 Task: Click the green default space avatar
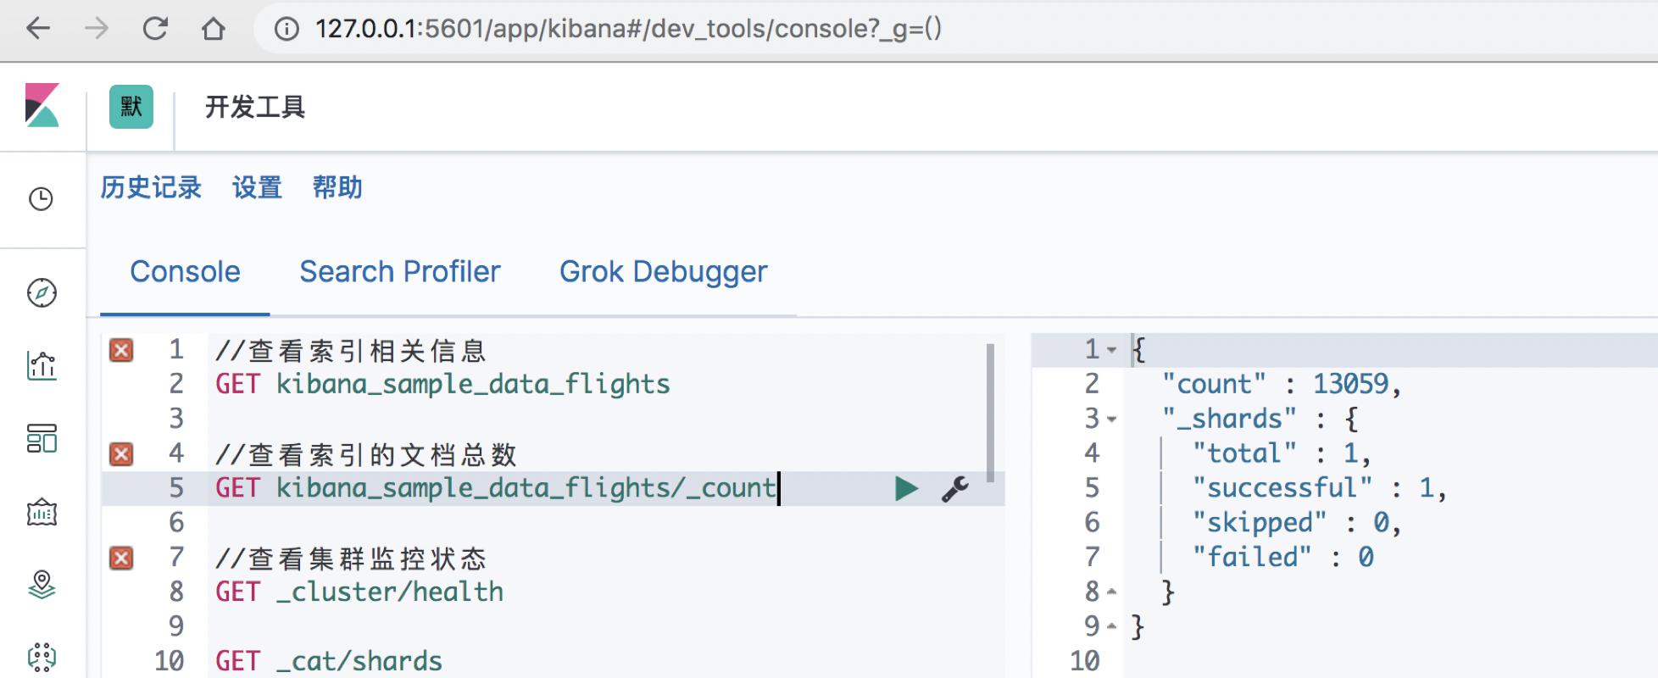pyautogui.click(x=131, y=107)
